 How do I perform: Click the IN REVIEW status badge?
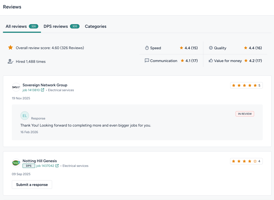tap(245, 114)
